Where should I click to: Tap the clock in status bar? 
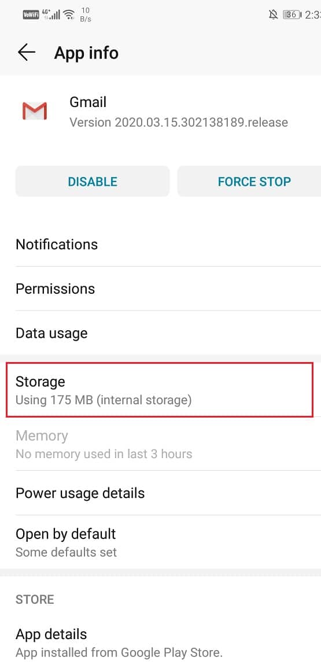[x=312, y=16]
